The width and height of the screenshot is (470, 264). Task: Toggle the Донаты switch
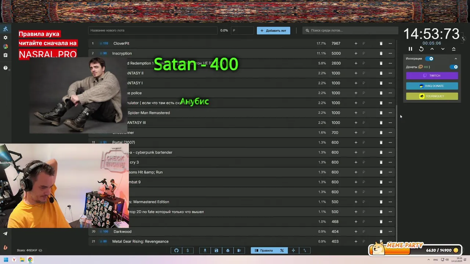coord(454,67)
